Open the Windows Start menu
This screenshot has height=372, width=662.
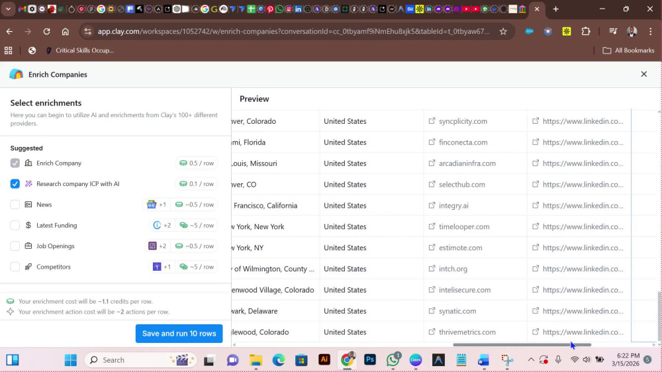71,360
